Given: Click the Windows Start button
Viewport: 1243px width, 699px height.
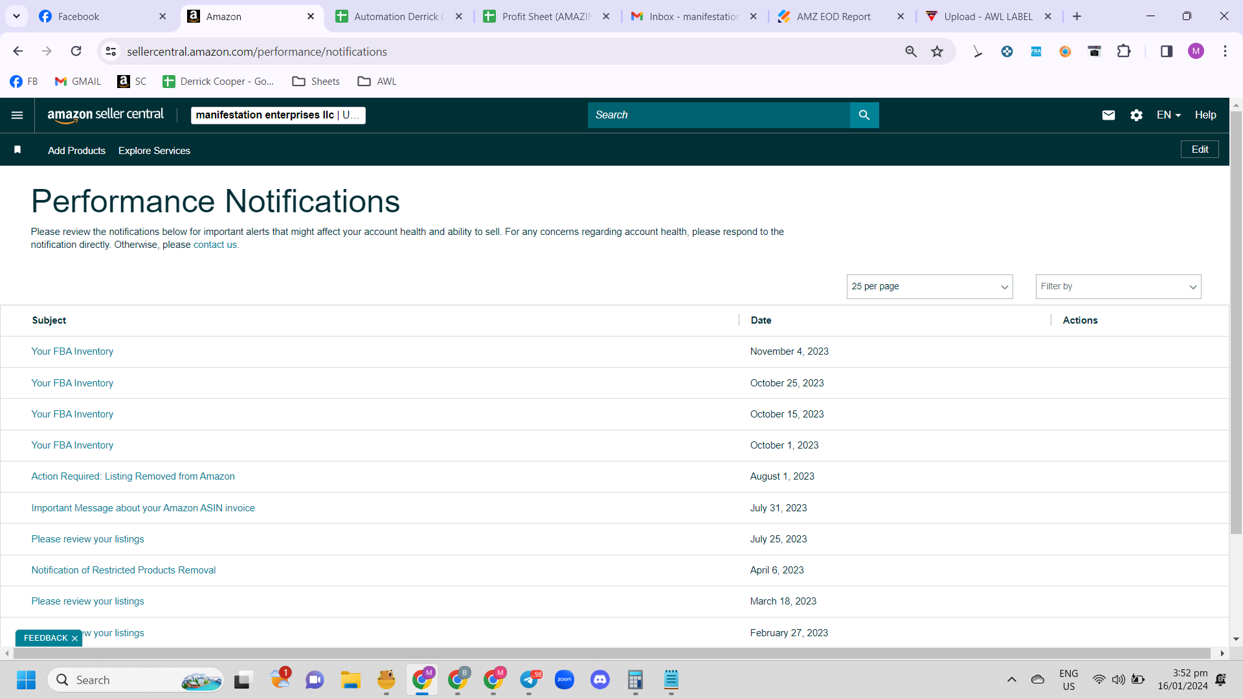Looking at the screenshot, I should (x=27, y=680).
